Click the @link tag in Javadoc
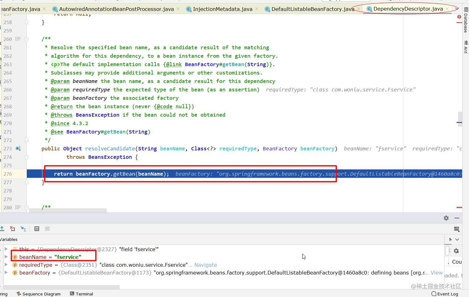Screen dimensions: 469x297 pyautogui.click(x=174, y=64)
